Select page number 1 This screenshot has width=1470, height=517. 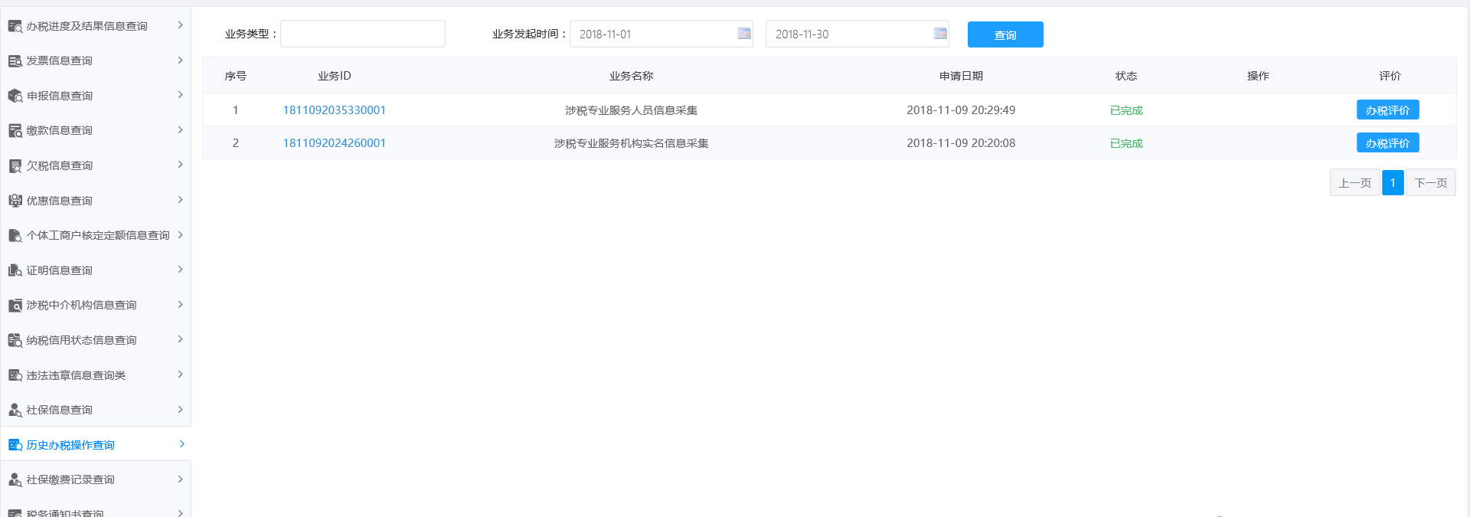point(1393,183)
